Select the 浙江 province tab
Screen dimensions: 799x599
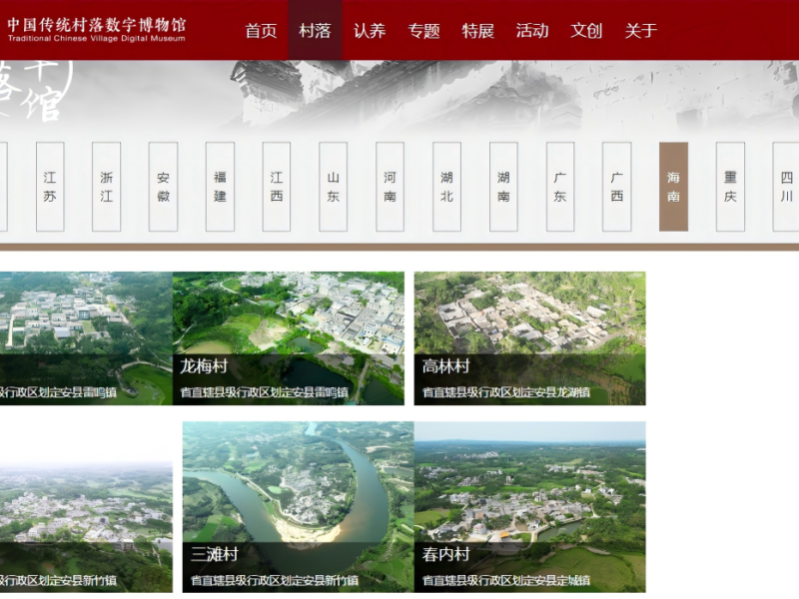(x=106, y=187)
